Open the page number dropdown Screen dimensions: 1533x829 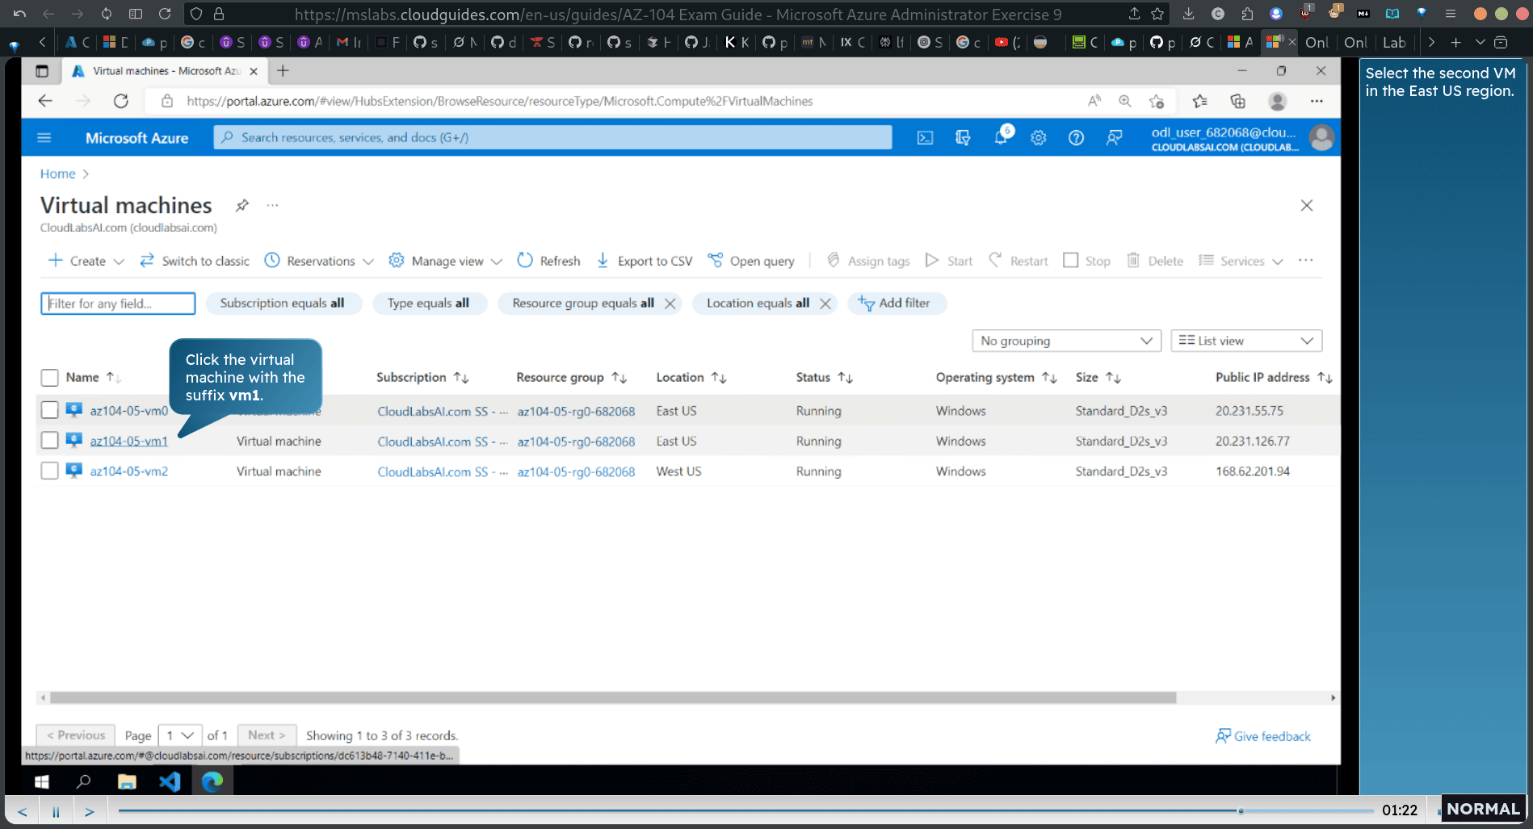pos(179,735)
